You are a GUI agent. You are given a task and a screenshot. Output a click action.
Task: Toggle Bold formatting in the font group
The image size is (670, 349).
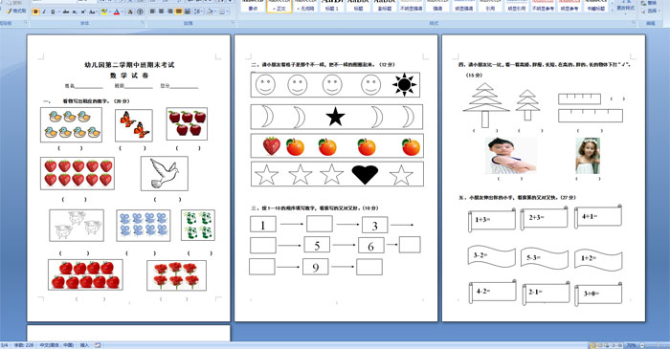[35, 11]
